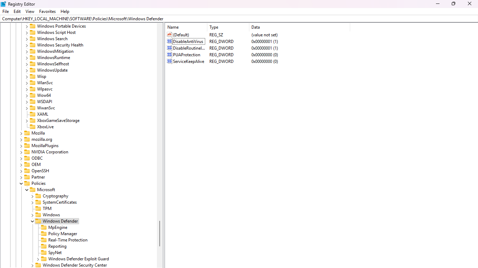Viewport: 478px width, 268px height.
Task: Click the TPM folder icon
Action: [38, 209]
